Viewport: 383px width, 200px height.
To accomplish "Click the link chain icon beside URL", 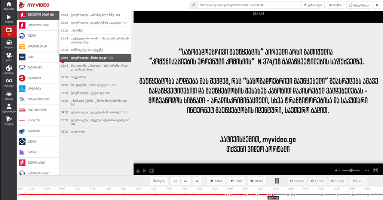I will (194, 5).
